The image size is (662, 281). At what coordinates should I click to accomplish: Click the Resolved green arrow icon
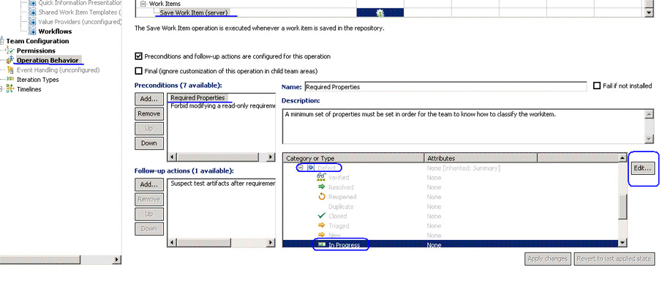(321, 187)
